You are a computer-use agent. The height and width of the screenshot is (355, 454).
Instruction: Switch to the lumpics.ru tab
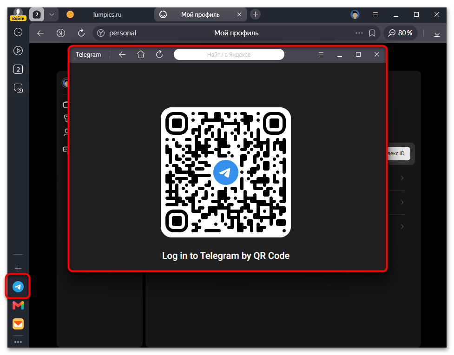107,14
